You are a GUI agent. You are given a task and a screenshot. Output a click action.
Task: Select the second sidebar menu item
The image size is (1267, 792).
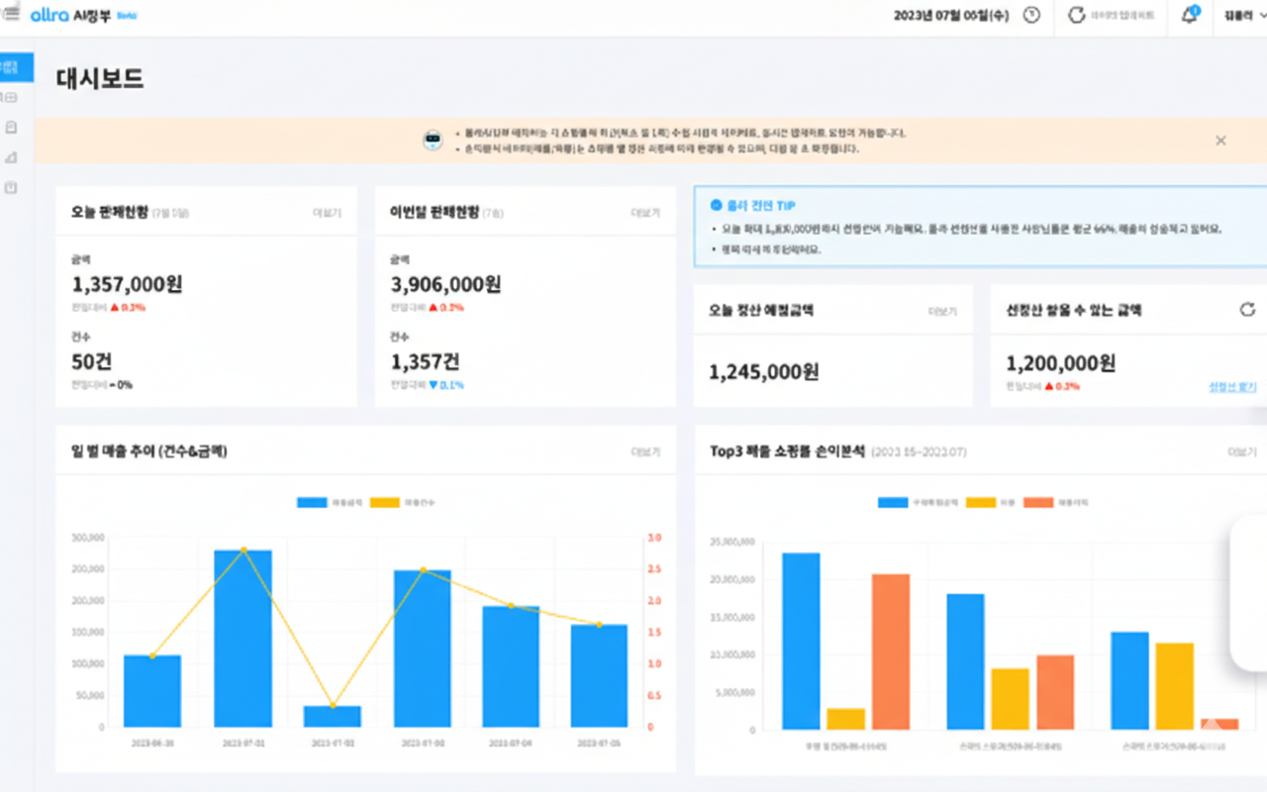[11, 97]
